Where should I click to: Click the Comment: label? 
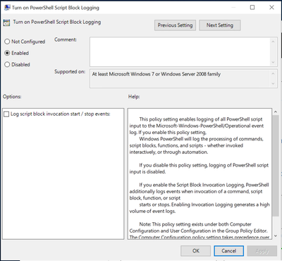[x=66, y=40]
